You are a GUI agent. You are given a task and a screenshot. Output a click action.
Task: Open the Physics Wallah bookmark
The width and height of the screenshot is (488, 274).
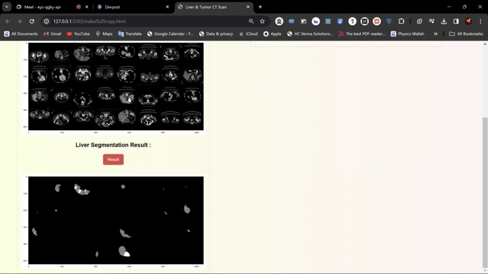[x=407, y=34]
